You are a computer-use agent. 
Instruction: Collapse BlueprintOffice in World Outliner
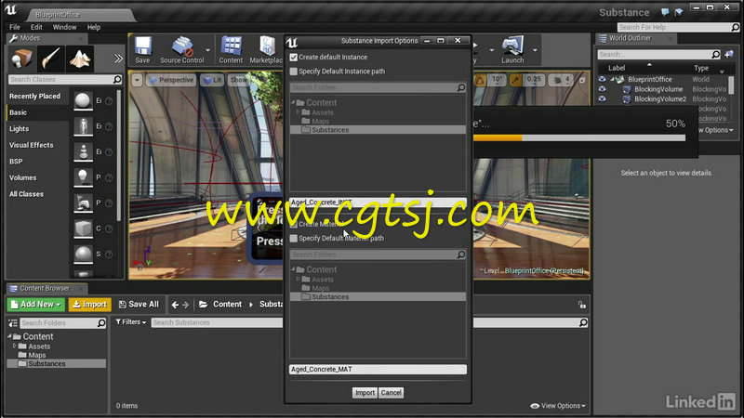(x=612, y=79)
